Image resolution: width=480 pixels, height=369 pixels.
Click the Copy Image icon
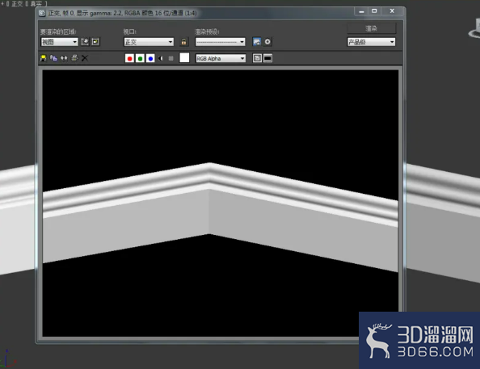point(53,58)
